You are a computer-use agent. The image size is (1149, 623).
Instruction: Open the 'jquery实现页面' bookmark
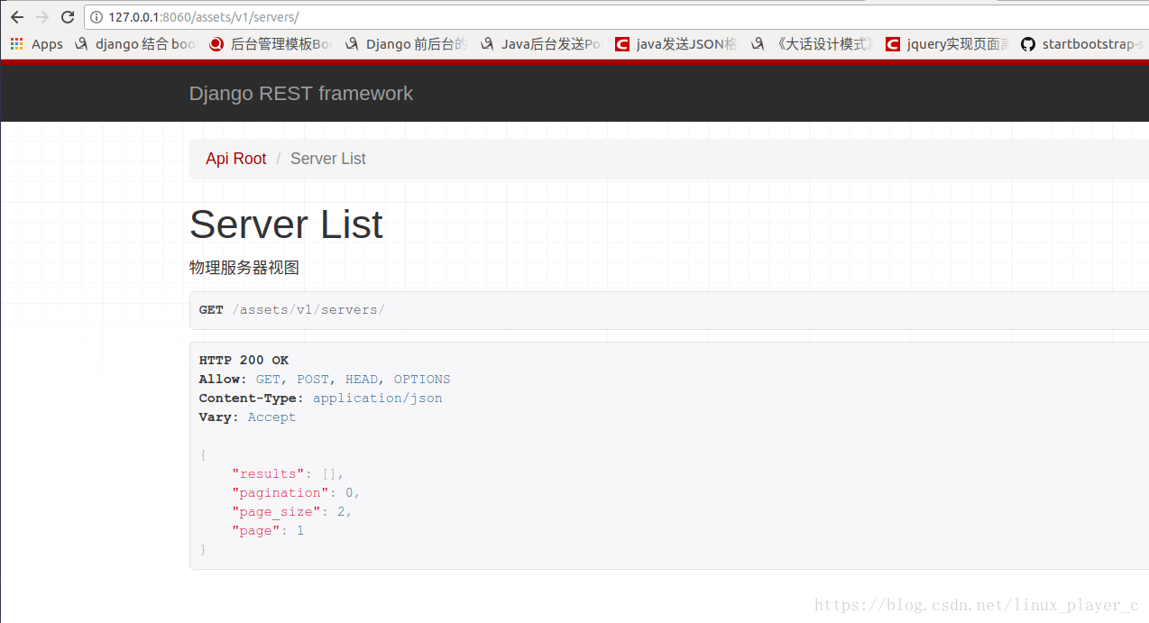pos(948,43)
